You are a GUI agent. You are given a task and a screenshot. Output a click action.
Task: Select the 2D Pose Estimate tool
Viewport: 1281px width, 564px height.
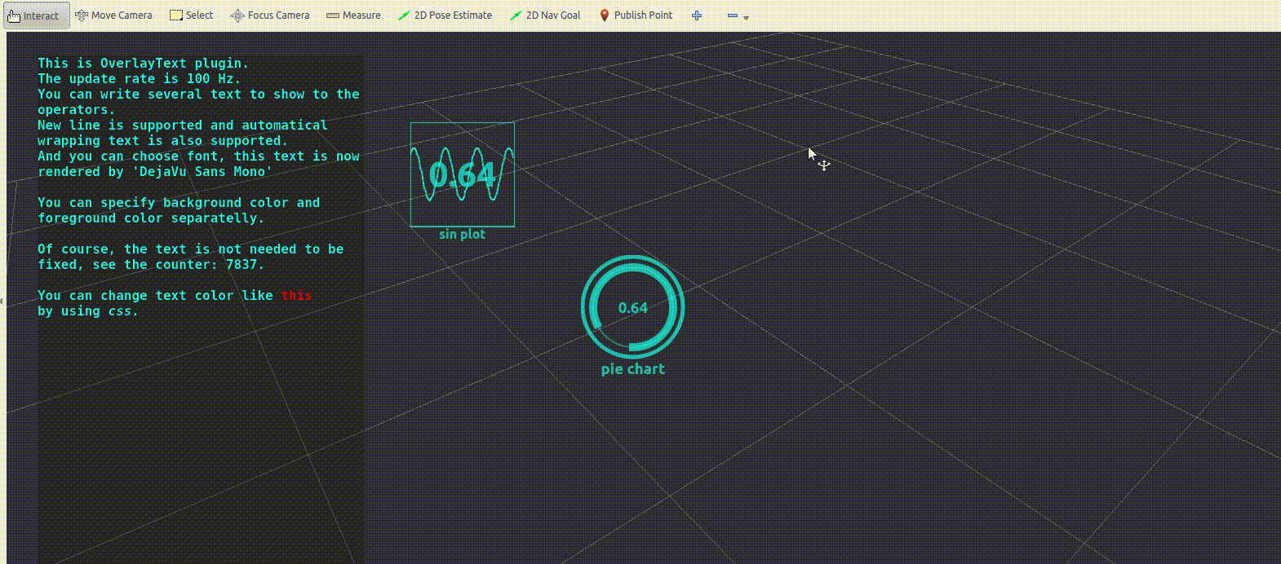(445, 15)
